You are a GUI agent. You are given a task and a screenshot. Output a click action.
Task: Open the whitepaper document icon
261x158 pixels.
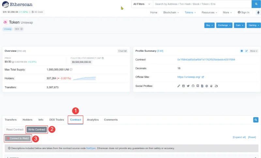click(x=202, y=86)
